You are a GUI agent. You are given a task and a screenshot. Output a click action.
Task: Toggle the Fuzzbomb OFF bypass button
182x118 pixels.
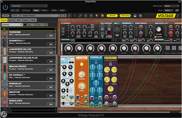(110, 64)
